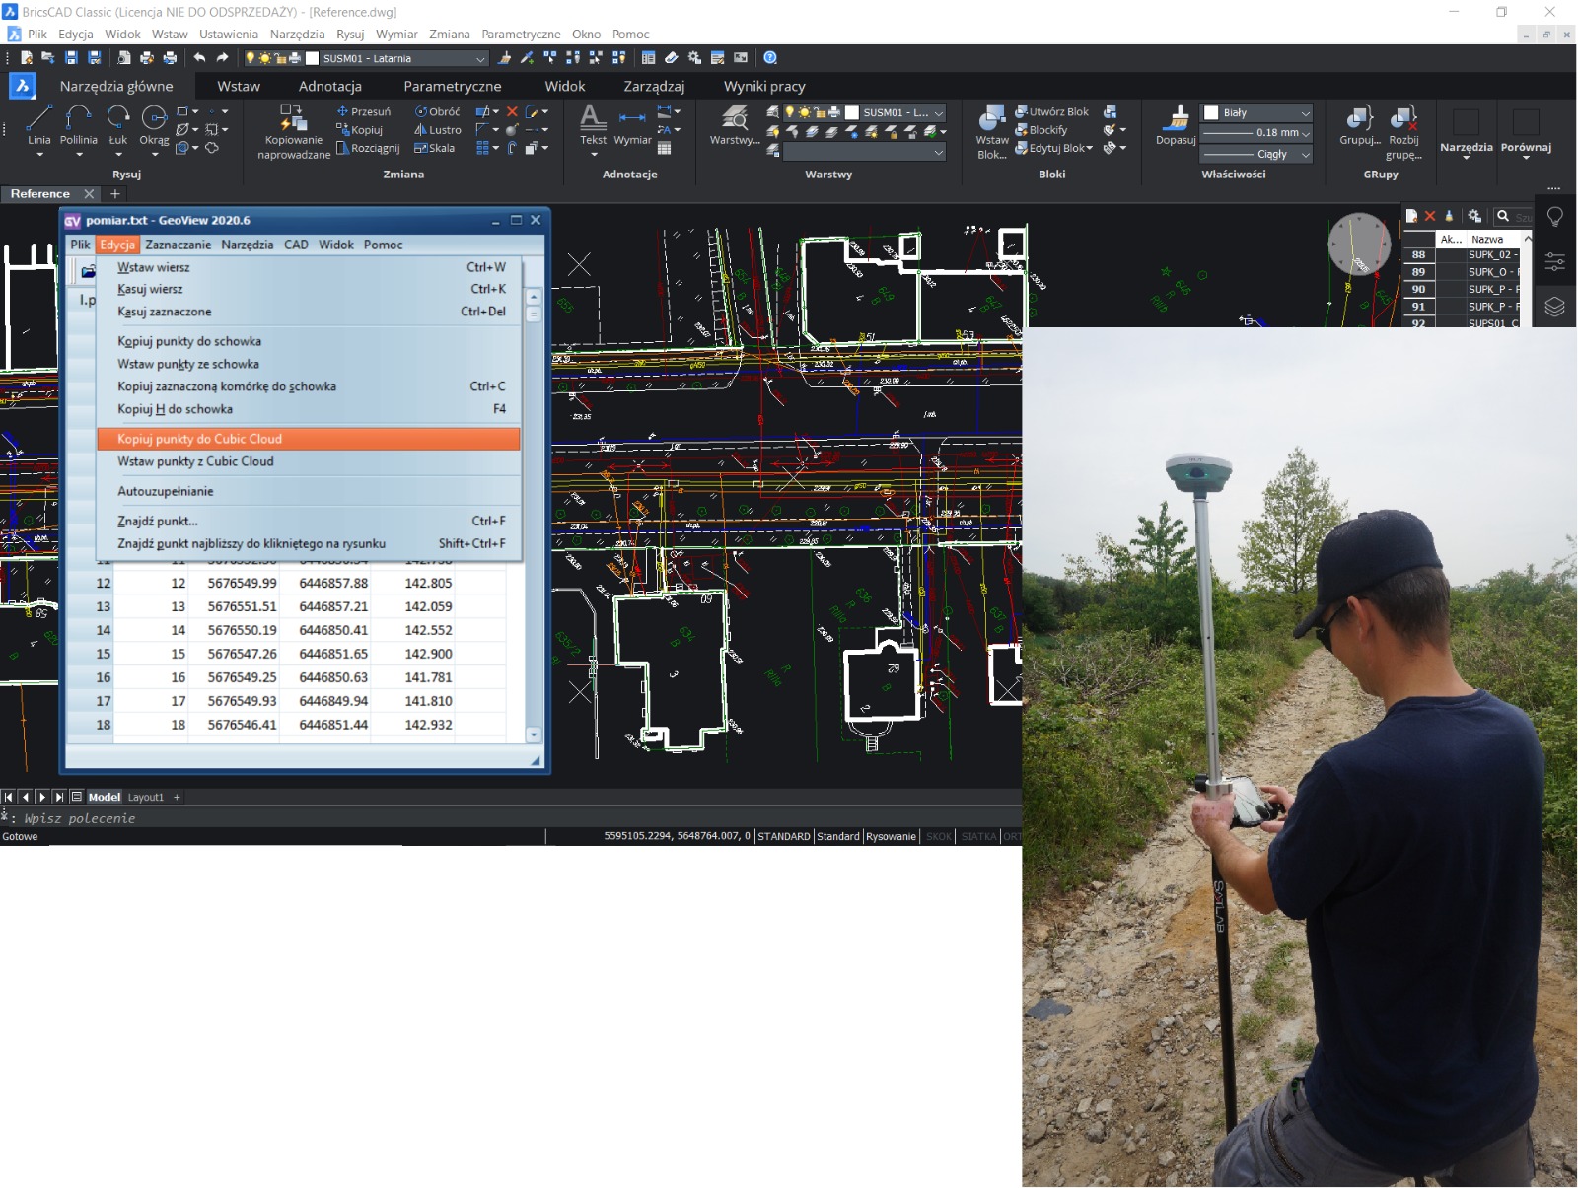The height and width of the screenshot is (1188, 1578).
Task: Click the Lustro mirror tool
Action: [x=438, y=130]
